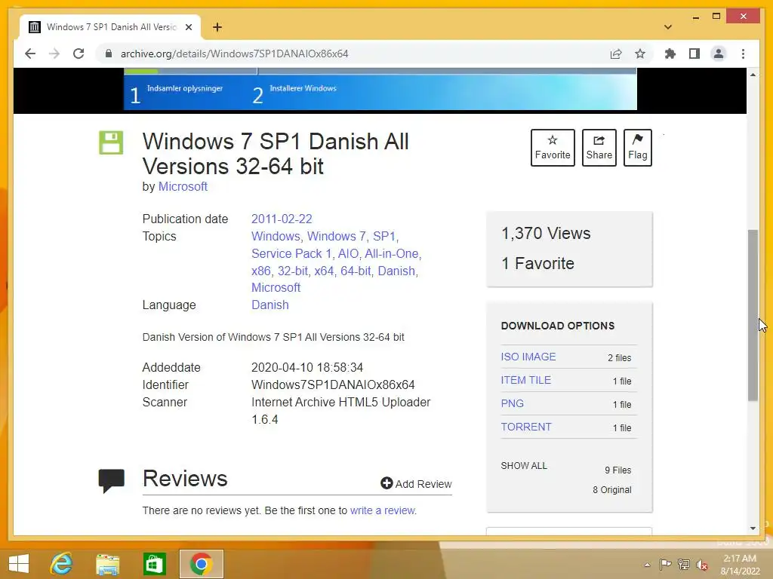
Task: Click the green floppy disk software icon
Action: pyautogui.click(x=111, y=142)
